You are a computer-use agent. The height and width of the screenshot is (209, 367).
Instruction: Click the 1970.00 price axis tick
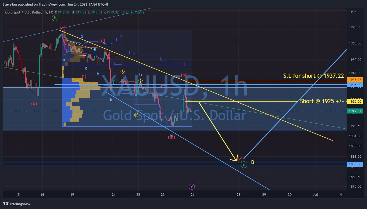355,27
